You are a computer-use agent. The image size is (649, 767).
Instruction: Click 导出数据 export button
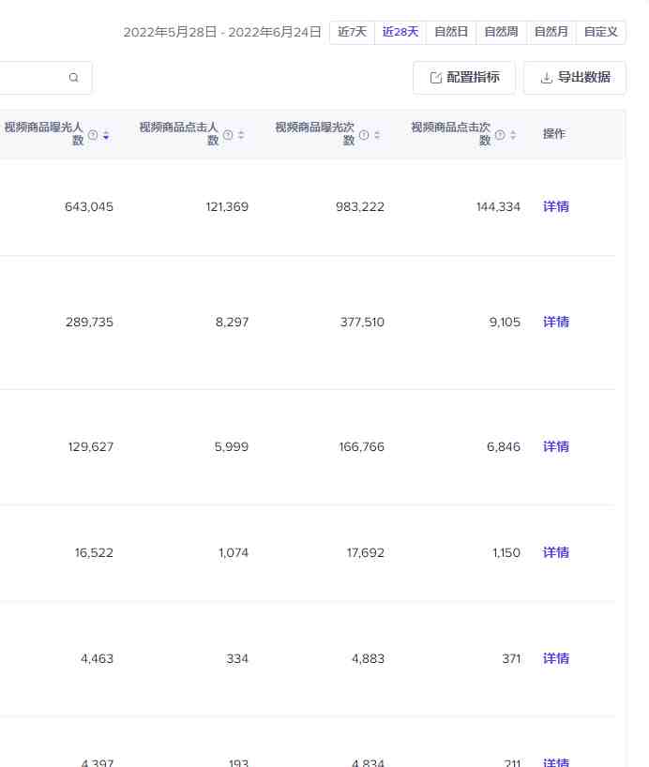(x=575, y=77)
